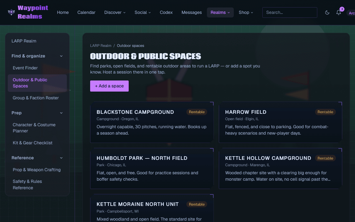Open the Harrow Field card
Image resolution: width=355 pixels, height=222 pixels.
280,122
